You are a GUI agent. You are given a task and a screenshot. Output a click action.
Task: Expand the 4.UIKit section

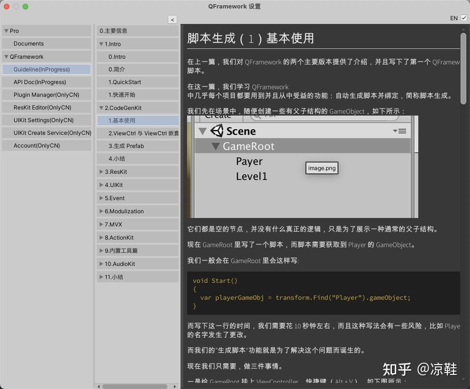point(101,185)
